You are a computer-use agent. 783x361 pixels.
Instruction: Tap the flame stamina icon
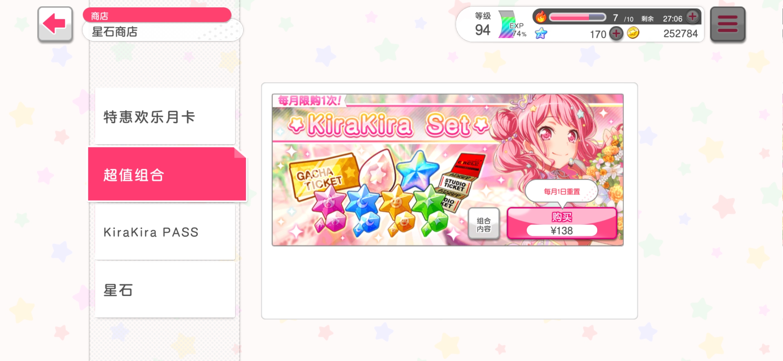pos(541,16)
